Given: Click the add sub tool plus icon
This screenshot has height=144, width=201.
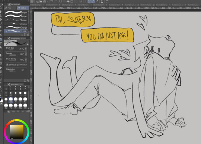Looking at the screenshot, I should tap(22, 35).
